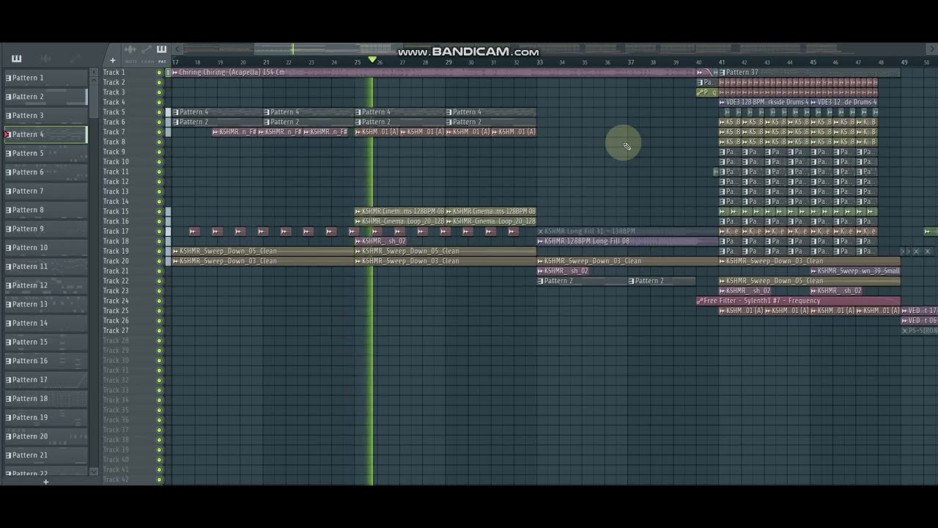
Task: Click bar 33 on the timeline ruler
Action: (539, 62)
